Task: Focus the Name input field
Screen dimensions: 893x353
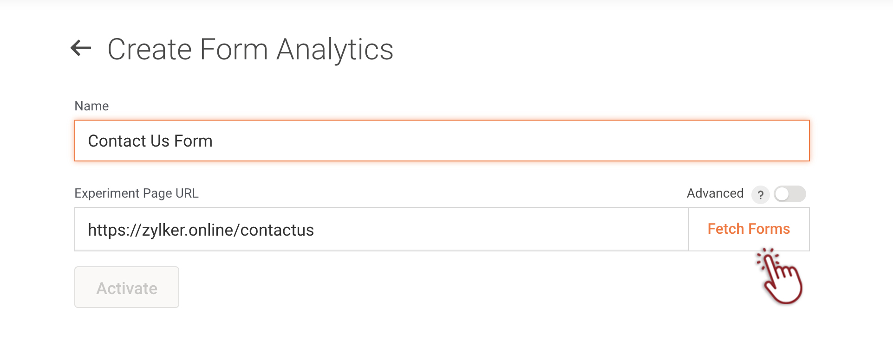Action: (x=441, y=141)
